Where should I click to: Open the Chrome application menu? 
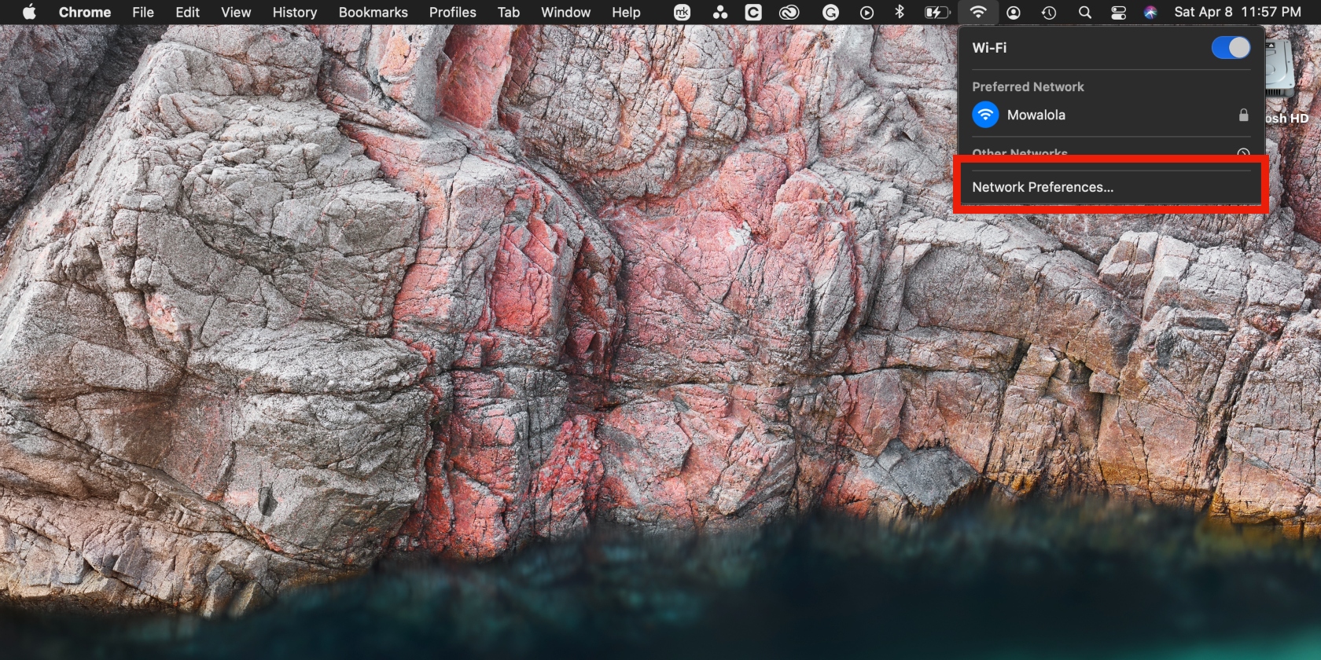click(x=85, y=12)
